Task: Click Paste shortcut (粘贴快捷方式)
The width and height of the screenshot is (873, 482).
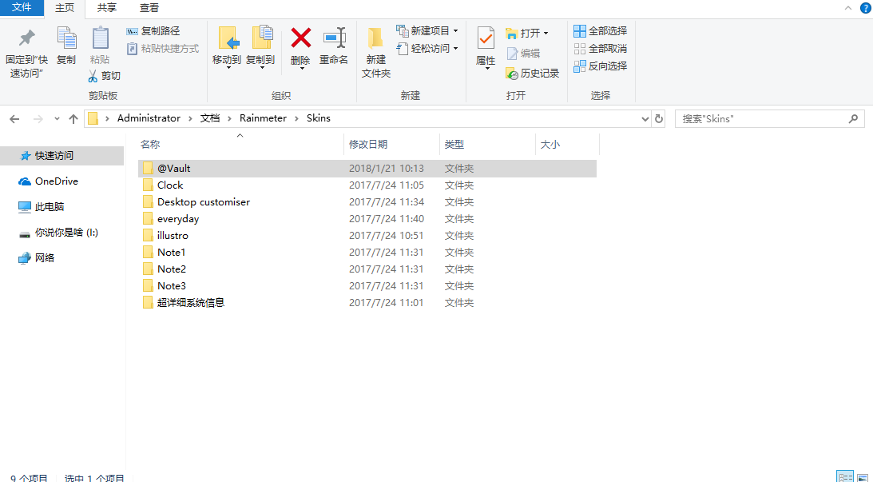Action: tap(163, 49)
